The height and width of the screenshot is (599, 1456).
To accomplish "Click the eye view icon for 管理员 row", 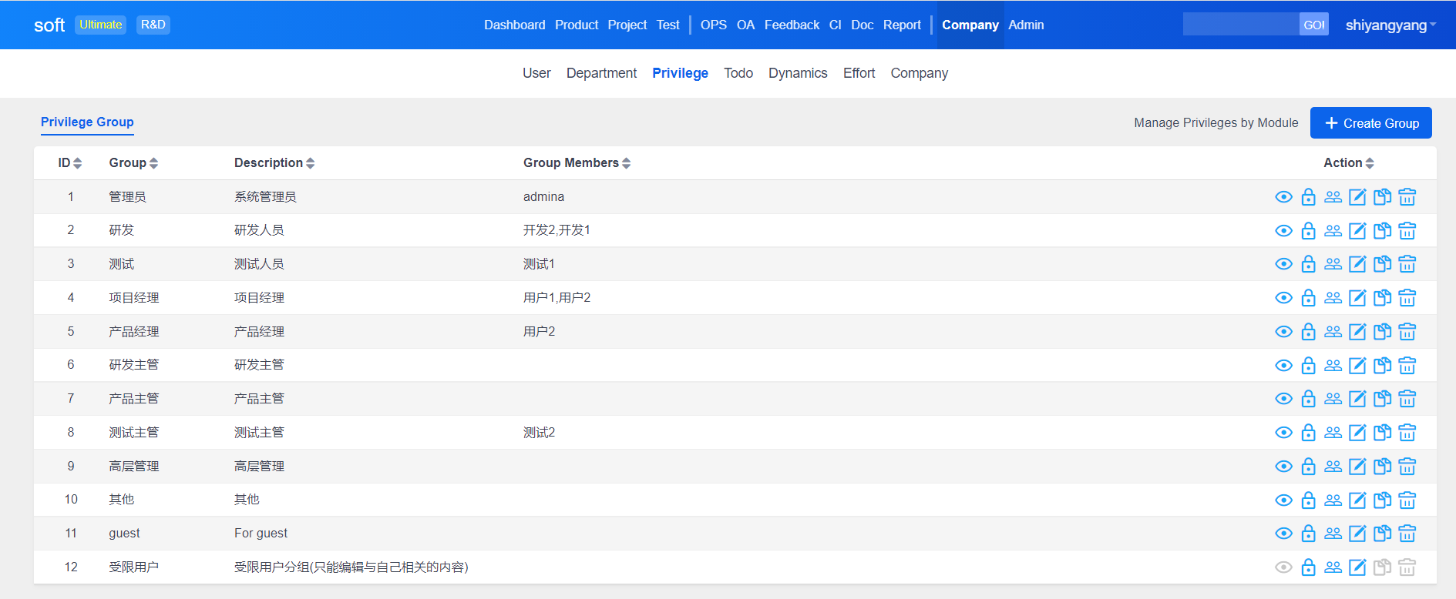I will (x=1283, y=197).
